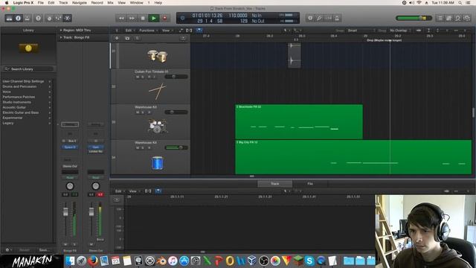Open the Media Browsers button

(x=467, y=18)
